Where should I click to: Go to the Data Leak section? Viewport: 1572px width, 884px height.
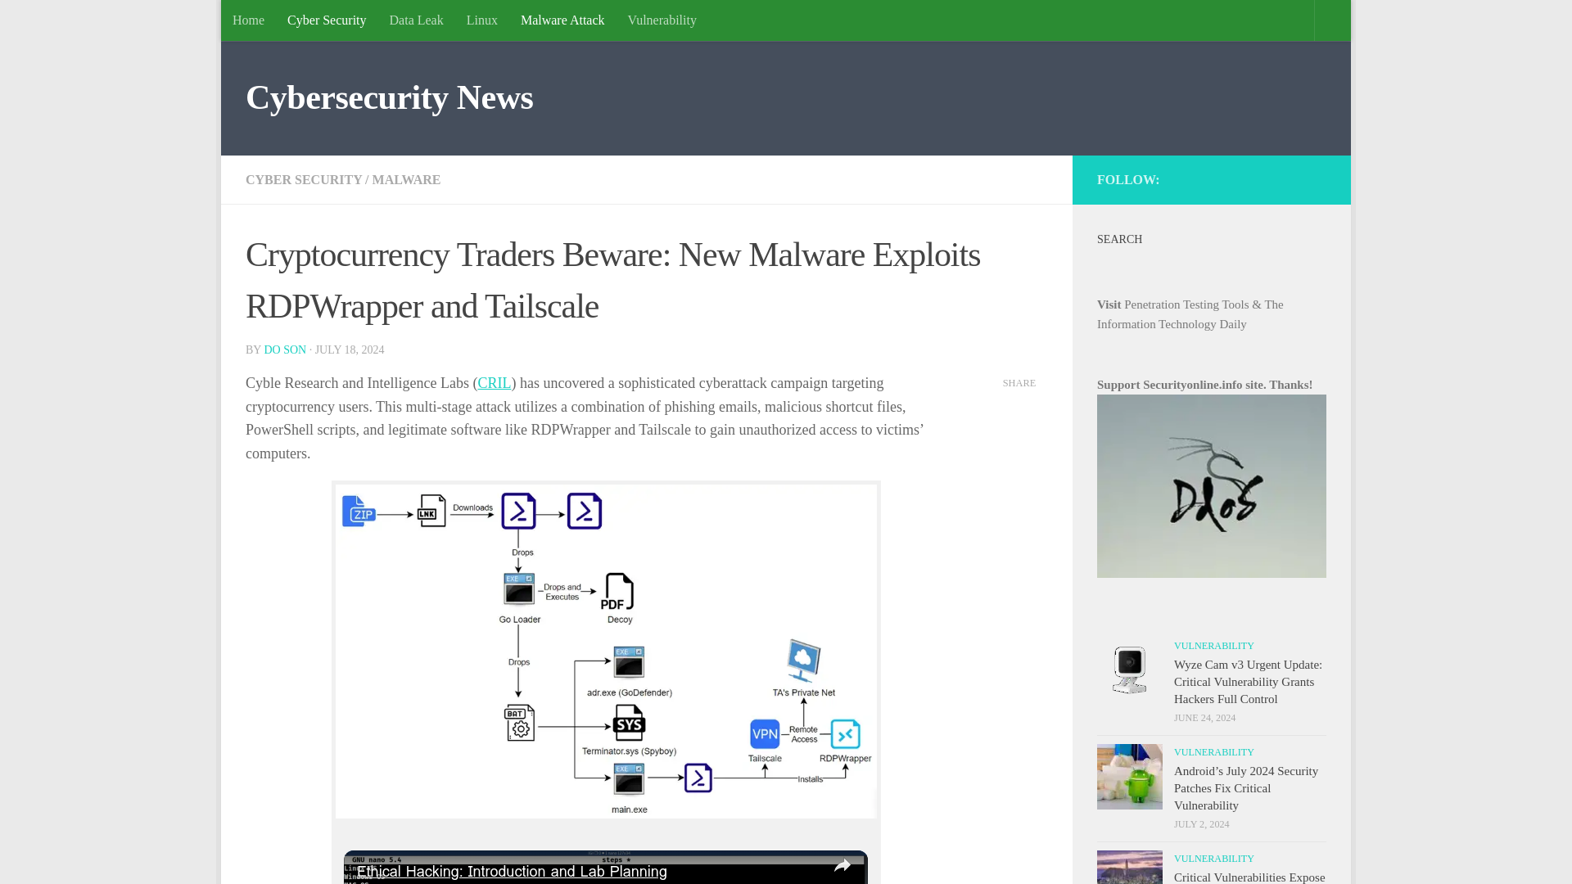pyautogui.click(x=416, y=20)
